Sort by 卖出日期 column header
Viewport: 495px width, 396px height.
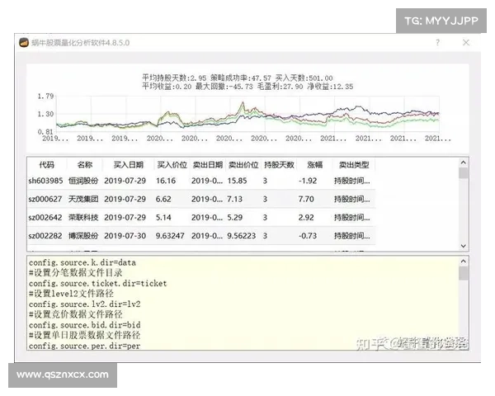(208, 164)
